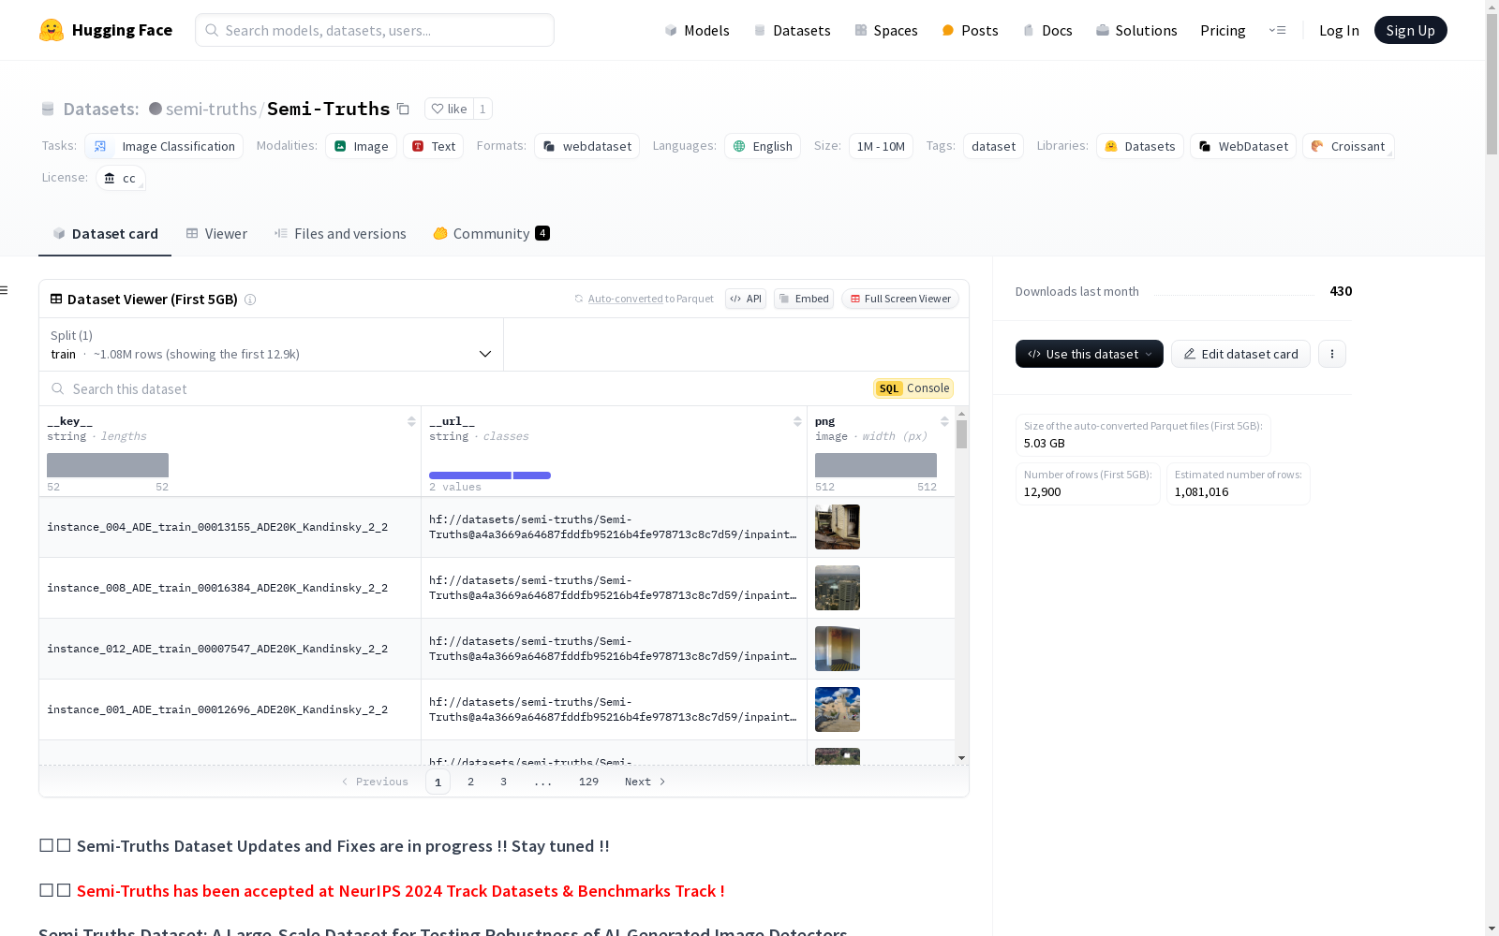1499x936 pixels.
Task: Click the semi-truths owner link
Action: [211, 109]
